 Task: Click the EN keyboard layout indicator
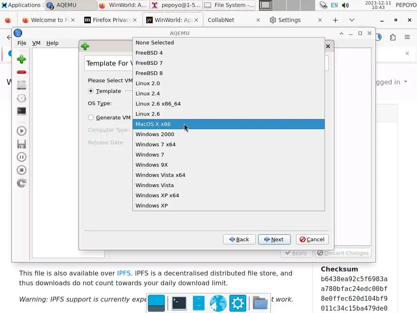tap(334, 5)
